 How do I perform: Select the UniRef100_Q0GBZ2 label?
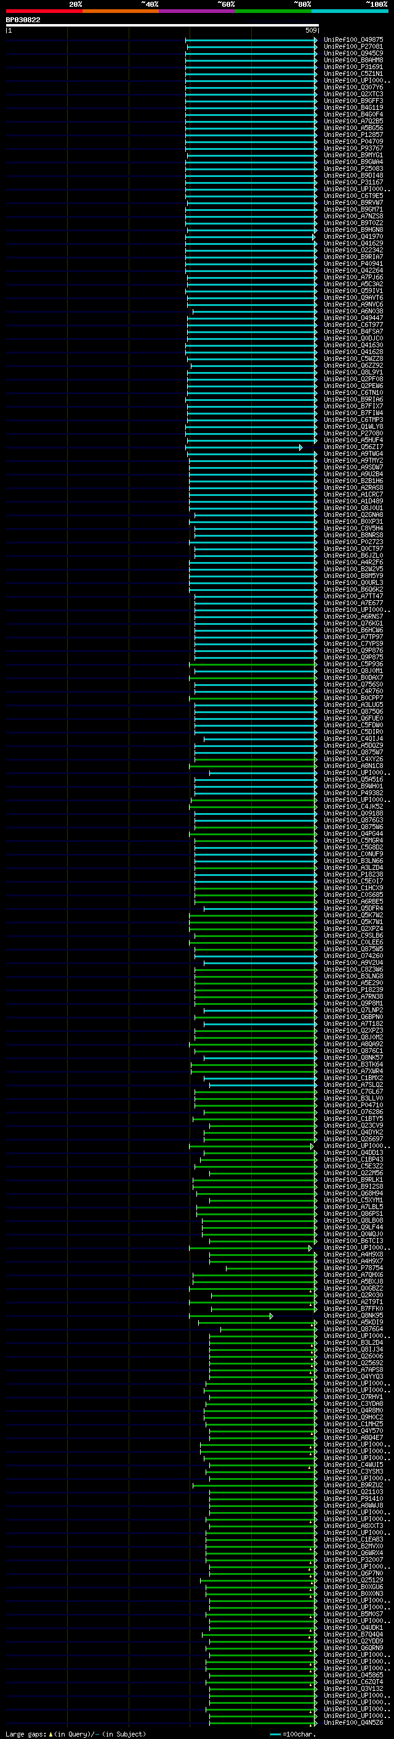(353, 1289)
